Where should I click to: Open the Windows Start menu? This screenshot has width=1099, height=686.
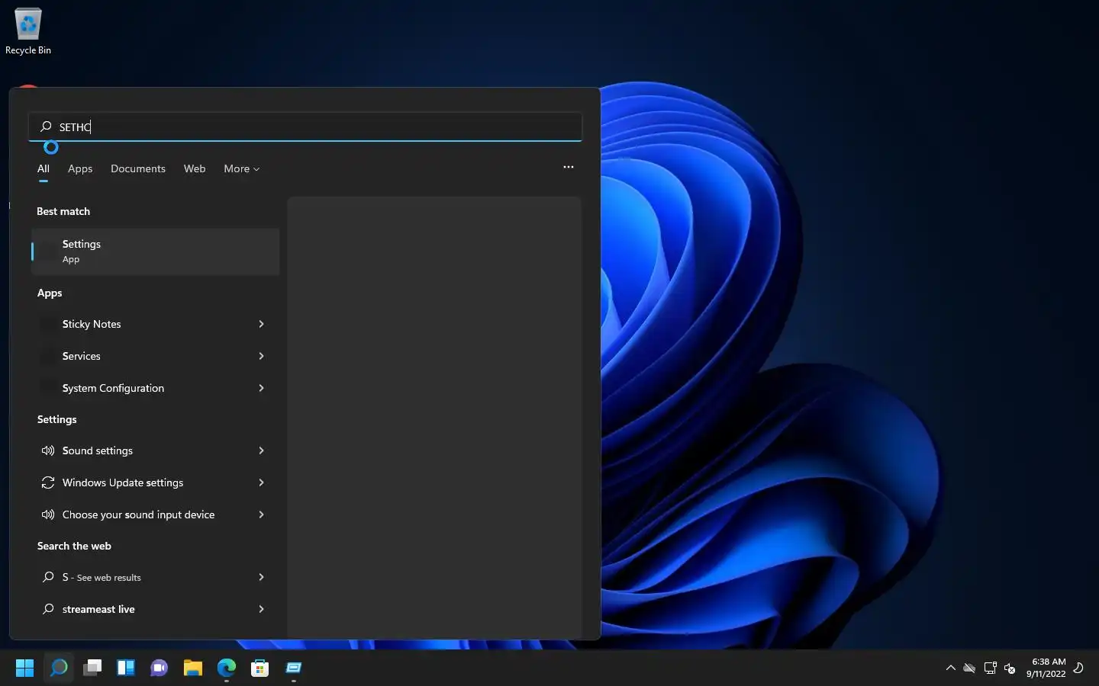[24, 668]
